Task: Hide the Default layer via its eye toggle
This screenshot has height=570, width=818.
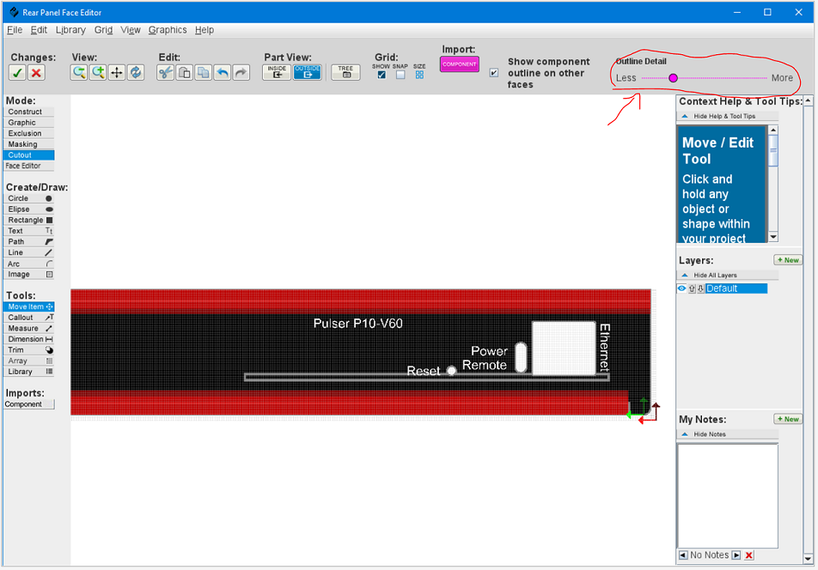Action: point(681,288)
